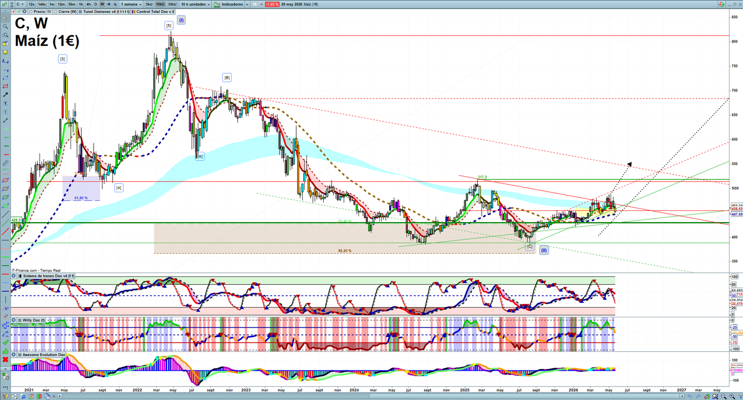Image resolution: width=743 pixels, height=400 pixels.
Task: Select the 35kU units preset
Action: [x=172, y=4]
